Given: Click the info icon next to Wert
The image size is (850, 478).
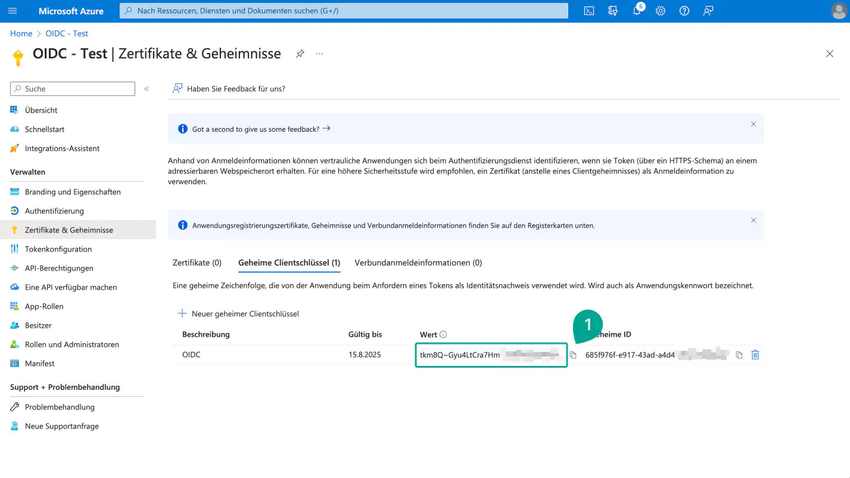Looking at the screenshot, I should click(443, 335).
